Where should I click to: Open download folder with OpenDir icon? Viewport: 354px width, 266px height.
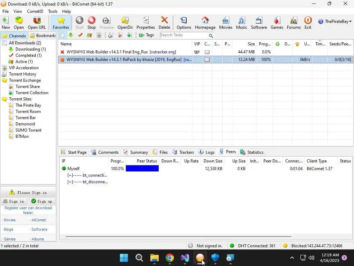coord(125,23)
